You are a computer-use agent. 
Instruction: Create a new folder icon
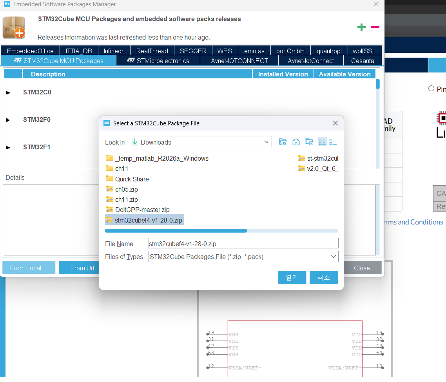(x=309, y=142)
